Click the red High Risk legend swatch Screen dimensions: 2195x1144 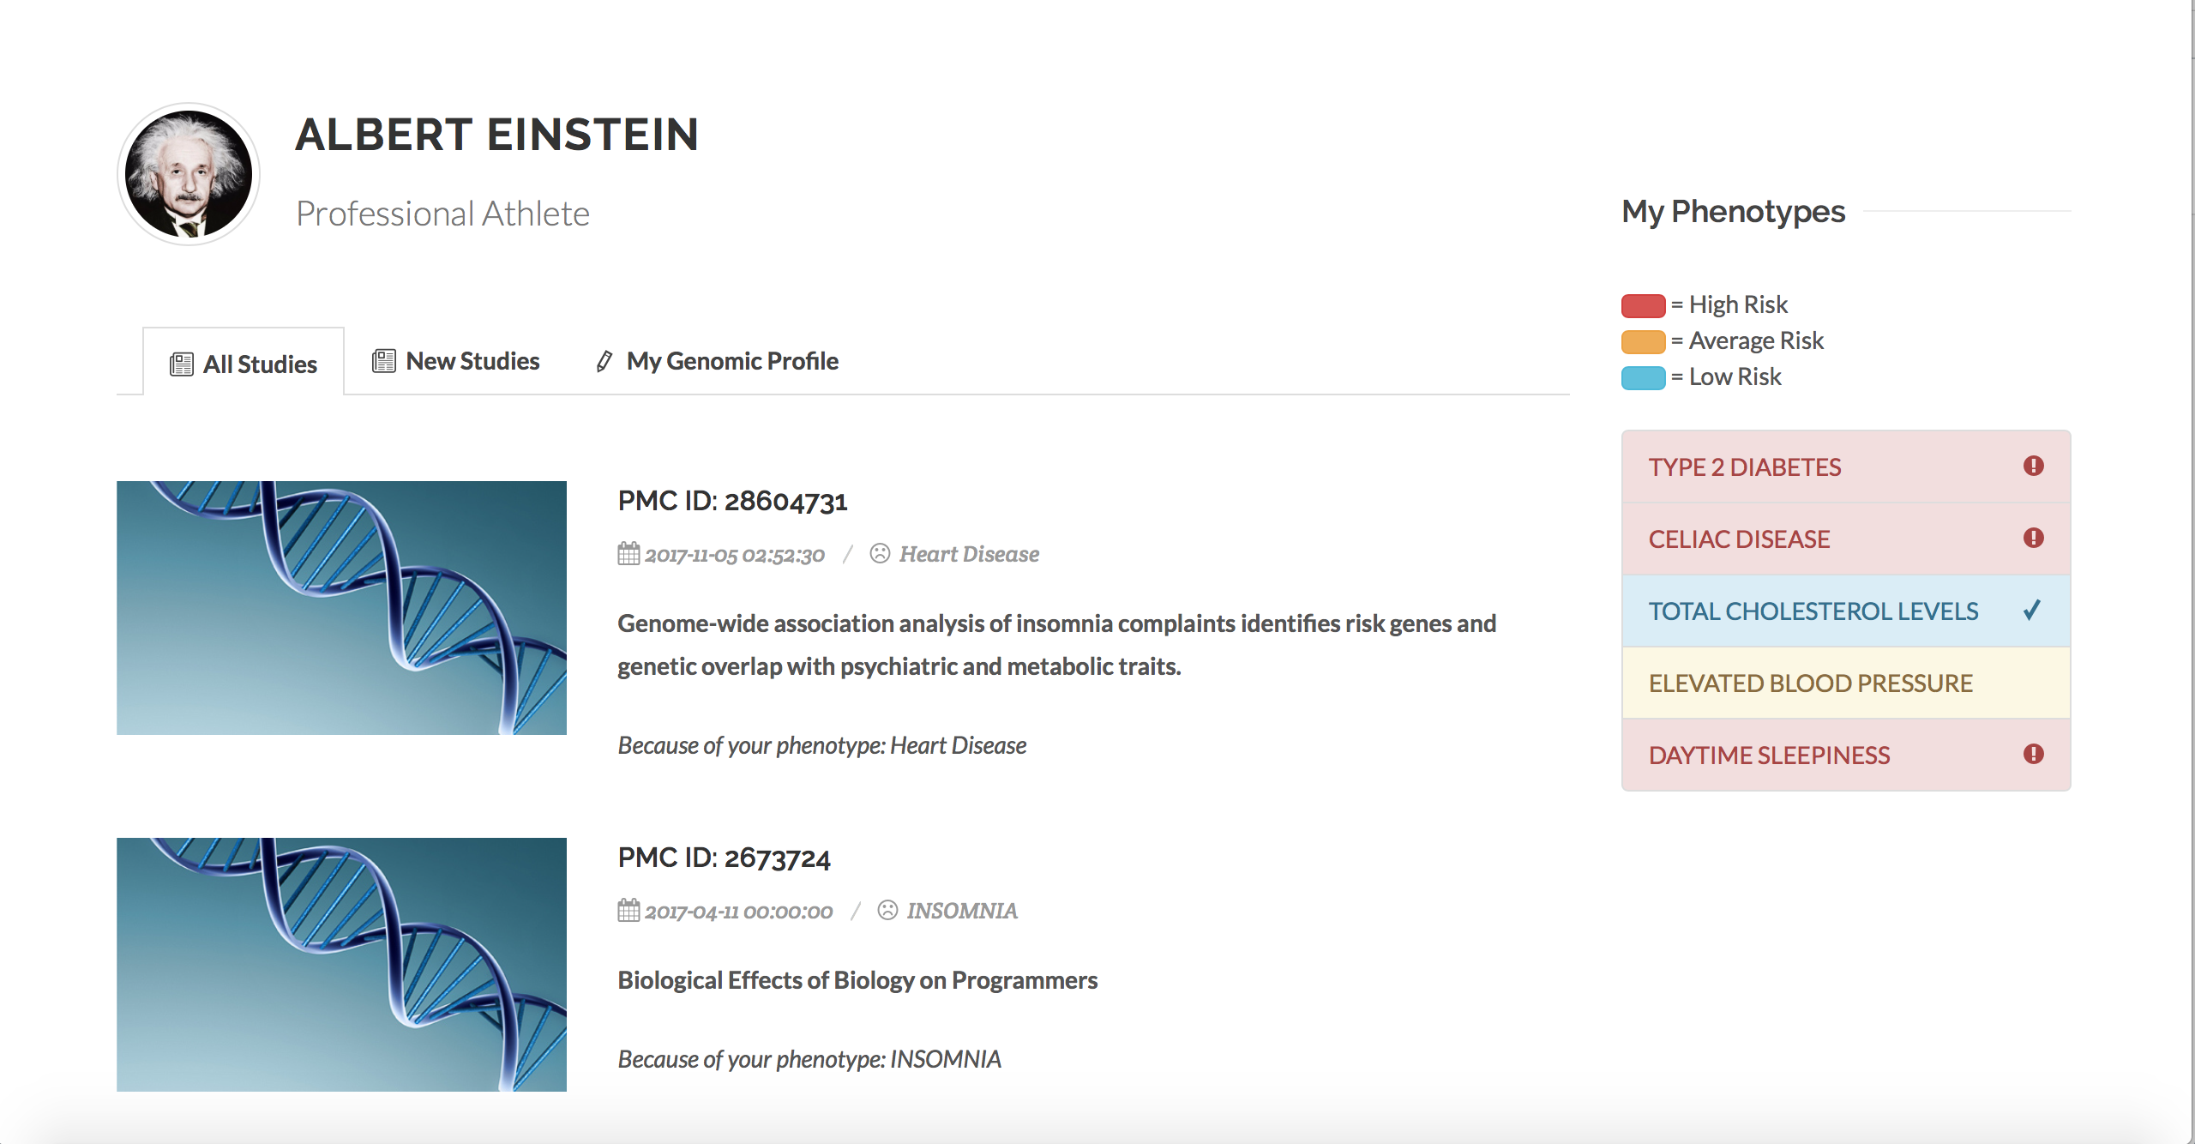(x=1643, y=305)
